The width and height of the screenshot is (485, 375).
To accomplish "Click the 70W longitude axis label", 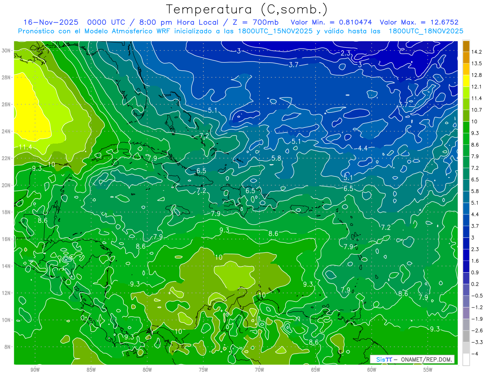I will [x=259, y=369].
